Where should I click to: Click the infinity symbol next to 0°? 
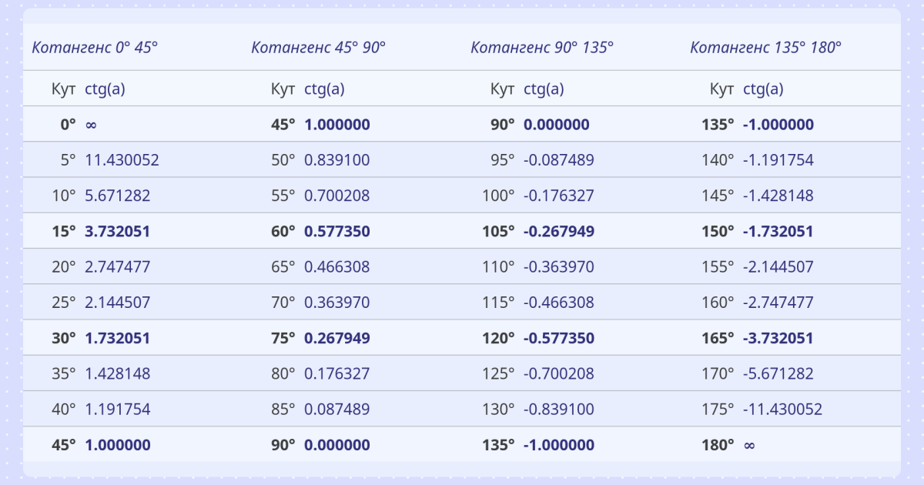click(91, 125)
